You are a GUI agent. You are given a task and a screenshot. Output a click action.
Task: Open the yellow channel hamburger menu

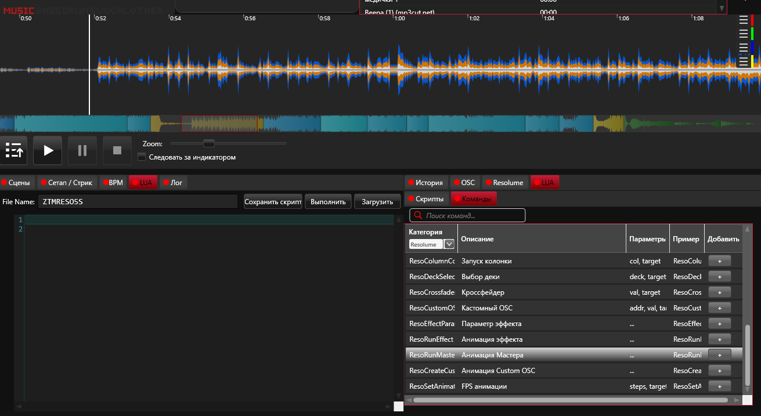[744, 61]
